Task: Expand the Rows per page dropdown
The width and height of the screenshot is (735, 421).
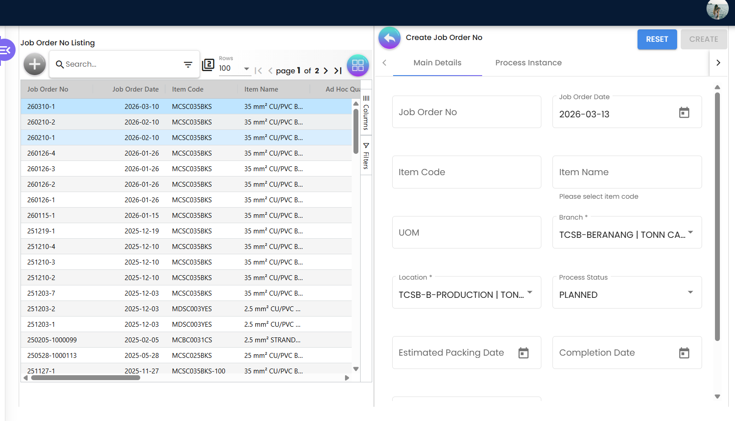Action: coord(246,69)
